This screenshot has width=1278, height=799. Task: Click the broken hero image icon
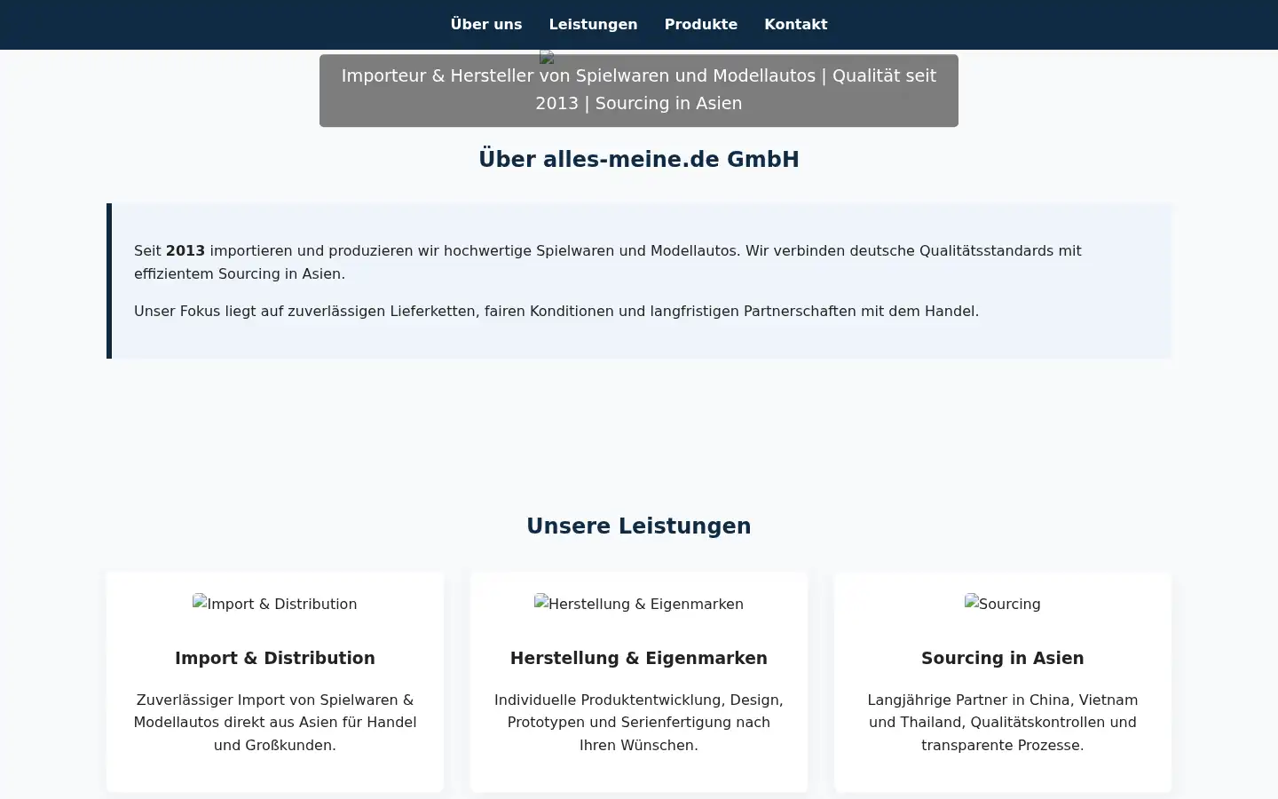(547, 57)
